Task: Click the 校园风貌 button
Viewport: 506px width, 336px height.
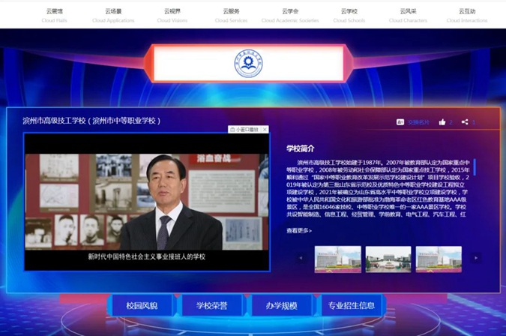Action: point(142,305)
